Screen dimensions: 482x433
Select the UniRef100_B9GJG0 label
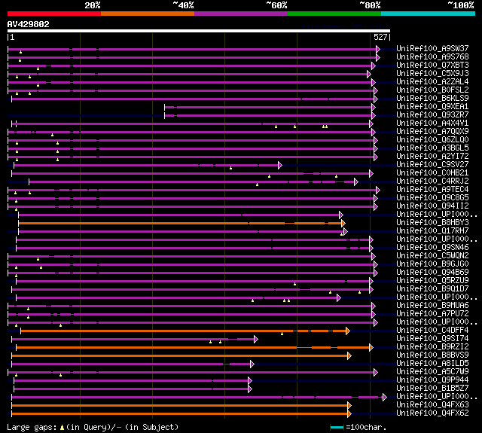(x=432, y=264)
